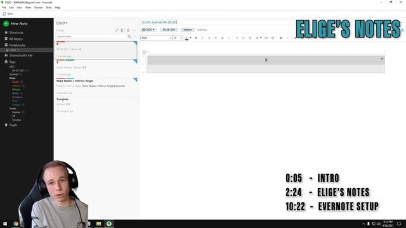Open the note list more options ellipsis

pos(134,30)
